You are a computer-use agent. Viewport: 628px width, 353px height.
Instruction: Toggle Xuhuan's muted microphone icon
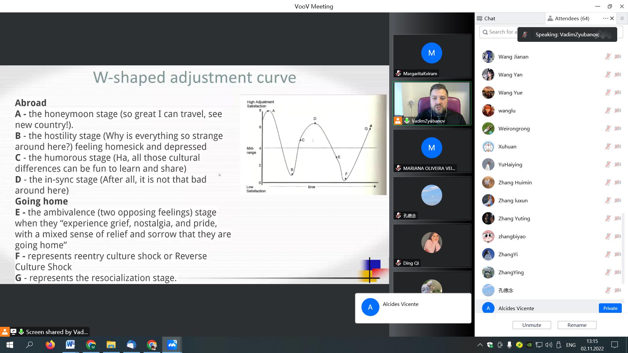point(608,146)
